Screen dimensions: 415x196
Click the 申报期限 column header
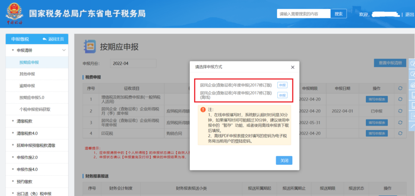point(310,88)
